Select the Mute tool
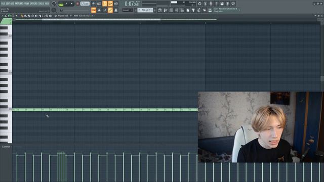The image size is (324, 182). click(36, 16)
